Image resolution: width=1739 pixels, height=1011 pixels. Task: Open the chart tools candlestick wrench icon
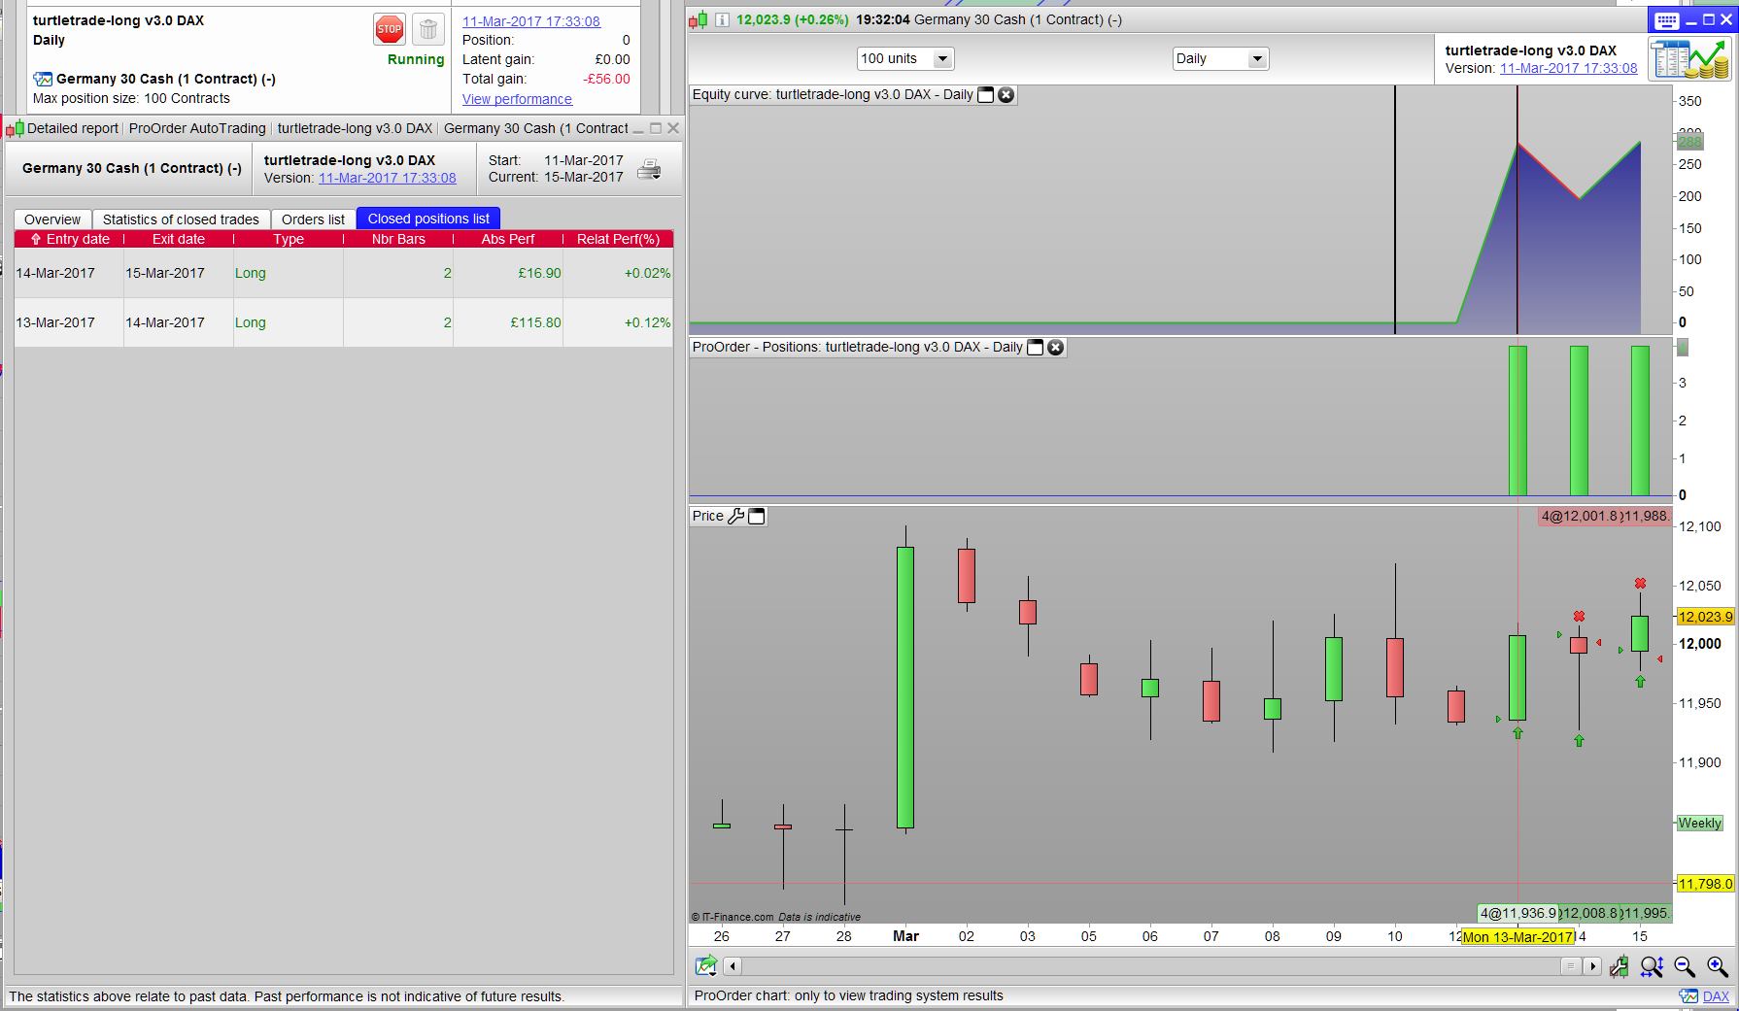point(1619,966)
